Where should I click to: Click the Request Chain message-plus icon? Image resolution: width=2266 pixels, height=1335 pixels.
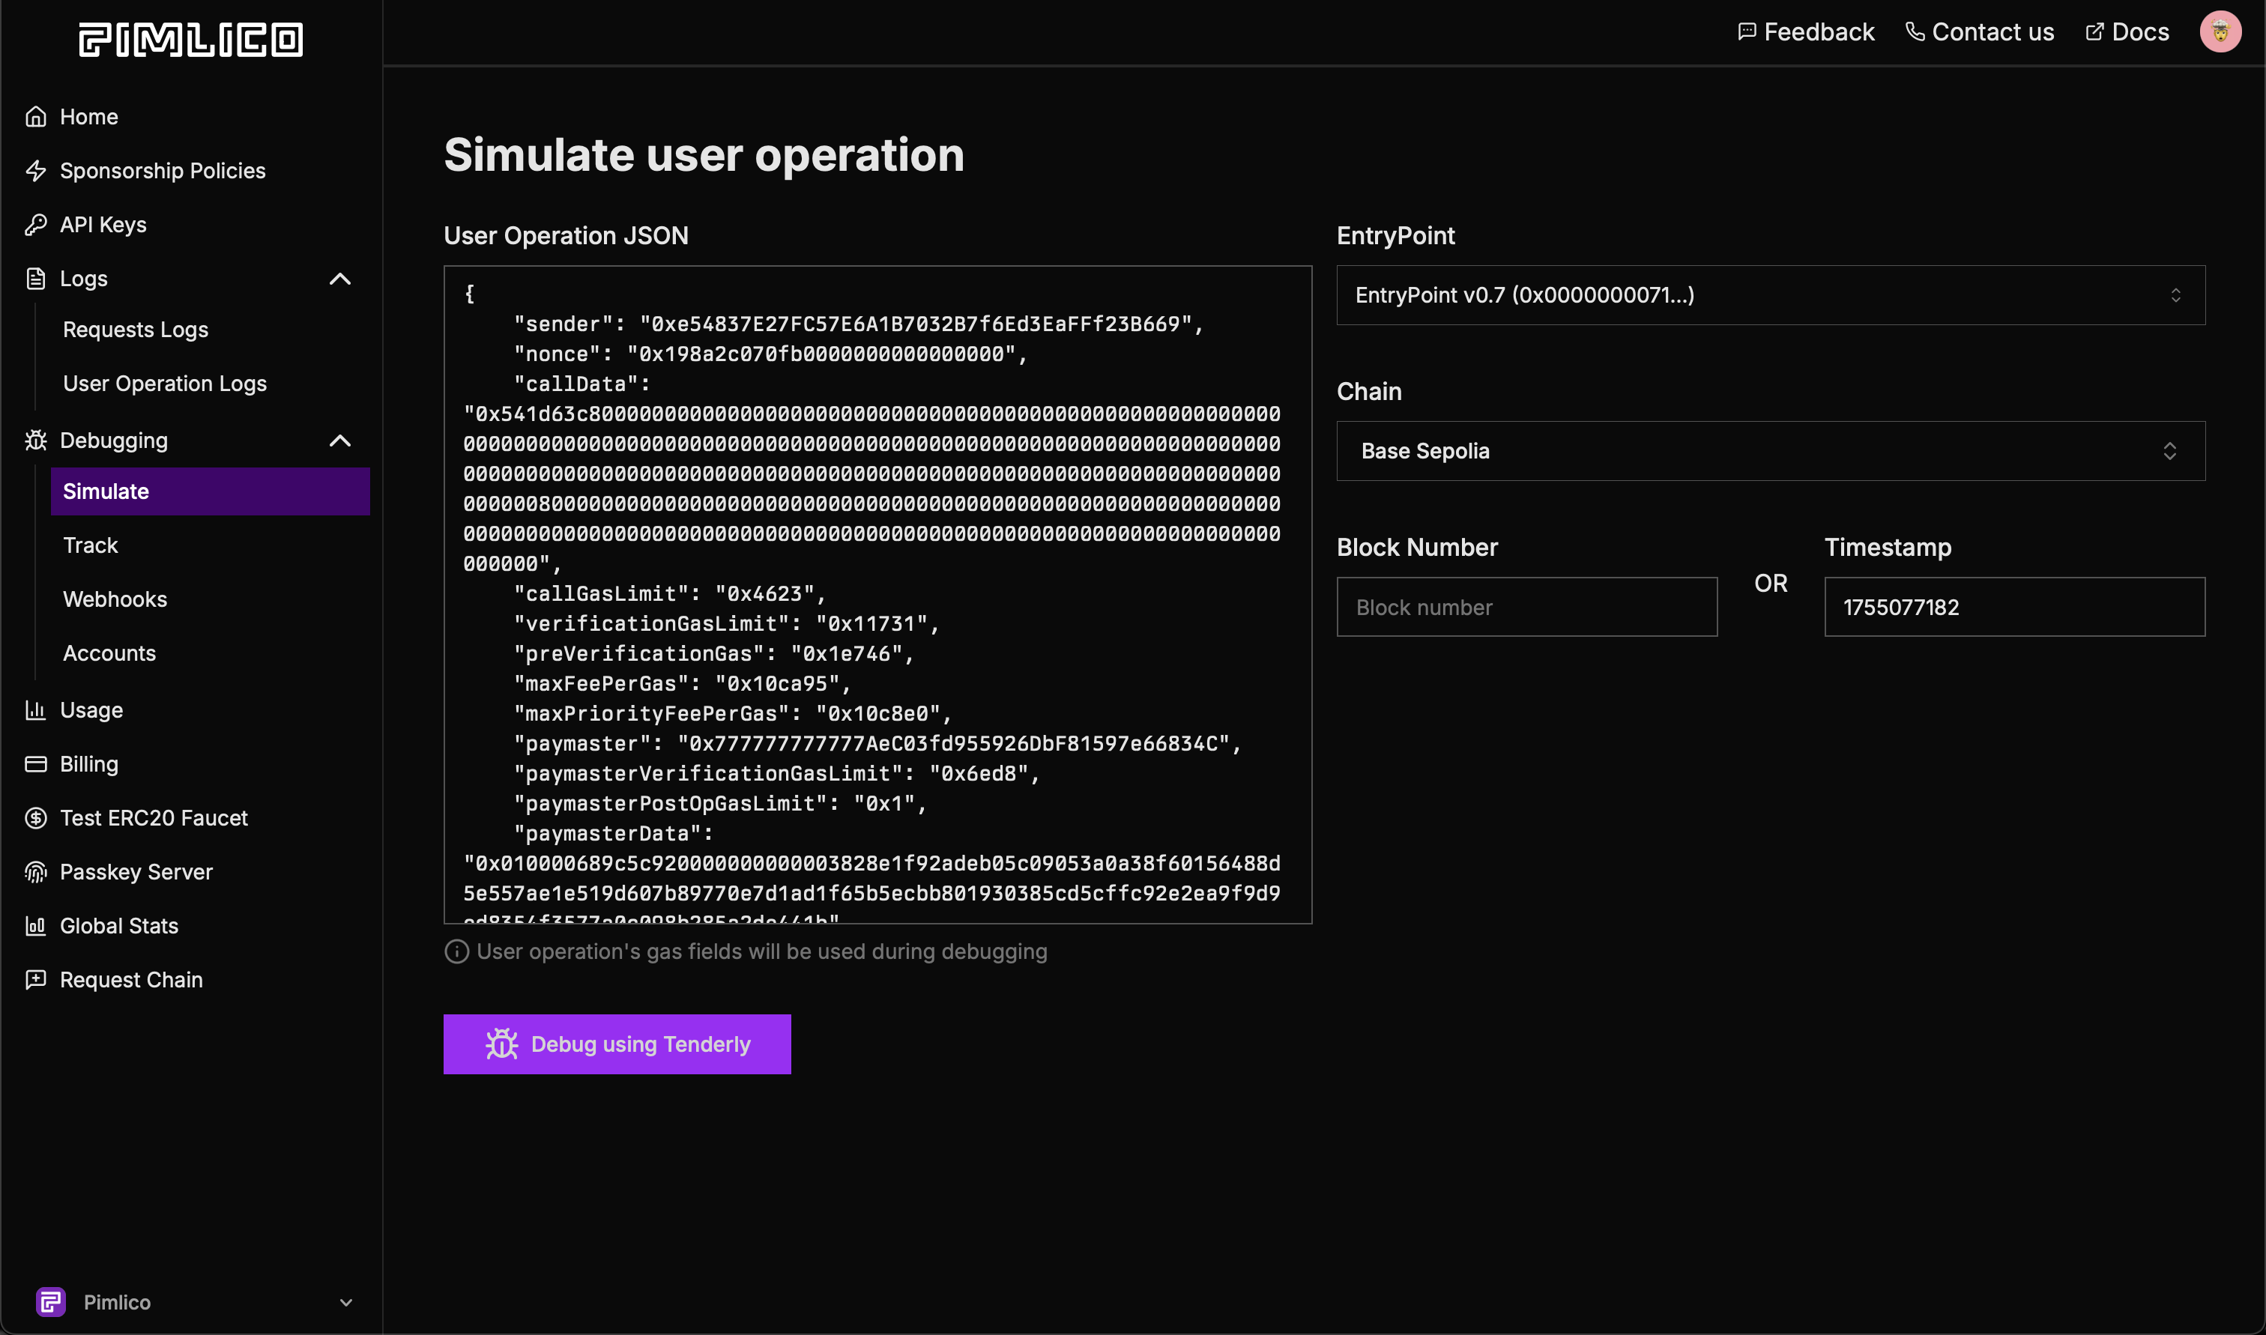pyautogui.click(x=36, y=981)
